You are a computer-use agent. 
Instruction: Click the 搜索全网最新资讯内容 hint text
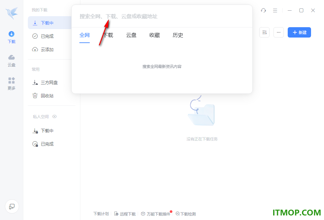[x=162, y=66]
